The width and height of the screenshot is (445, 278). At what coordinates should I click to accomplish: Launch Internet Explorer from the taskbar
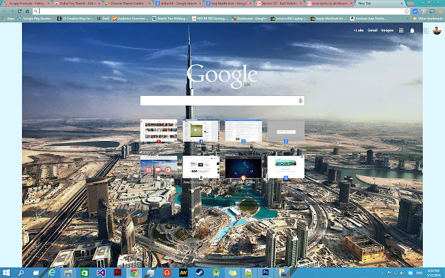point(51,273)
